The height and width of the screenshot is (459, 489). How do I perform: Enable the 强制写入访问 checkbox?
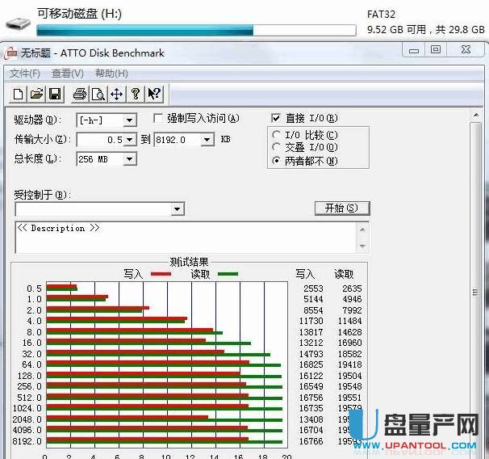[159, 119]
